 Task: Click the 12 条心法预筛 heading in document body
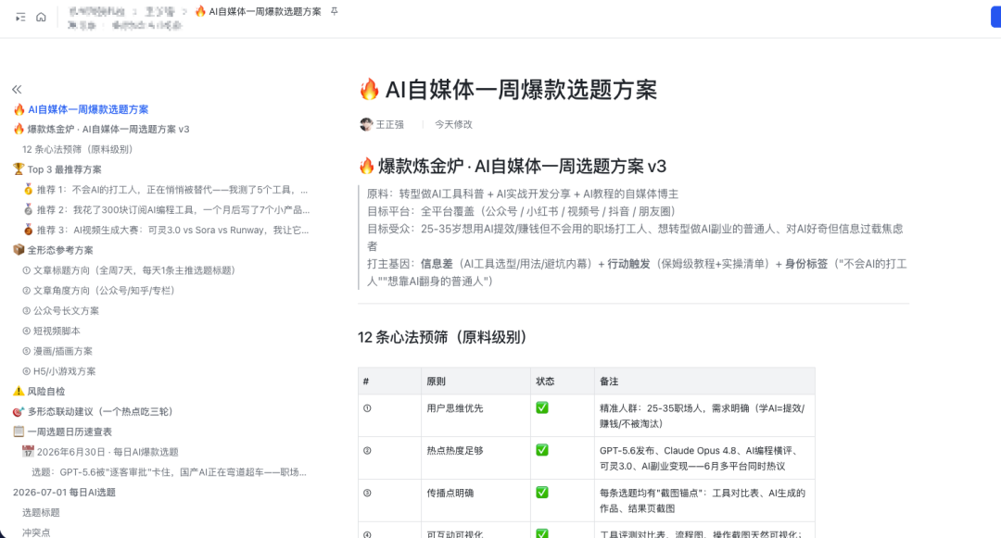[x=442, y=337]
